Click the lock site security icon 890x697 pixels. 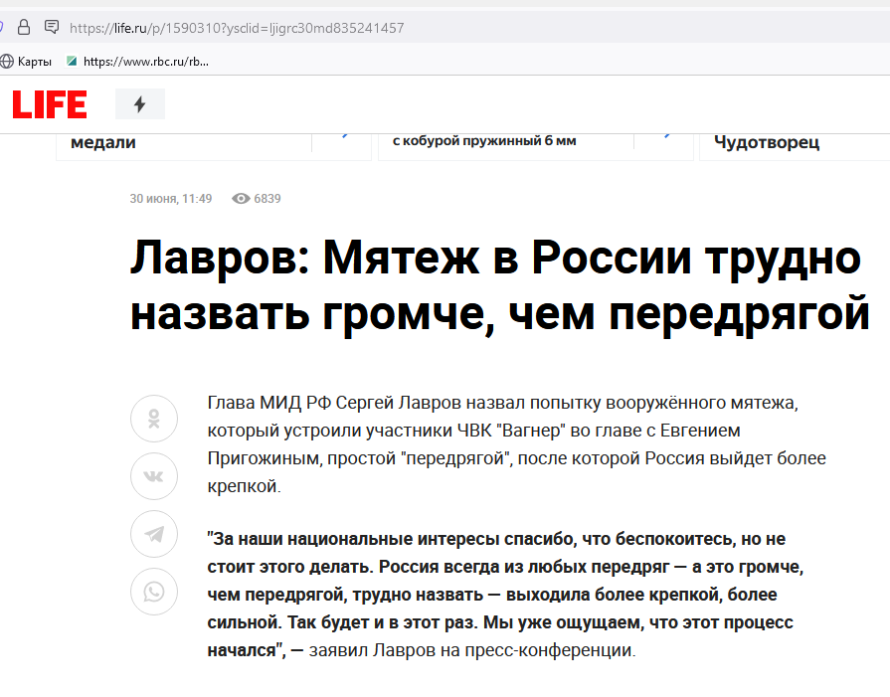tap(24, 27)
